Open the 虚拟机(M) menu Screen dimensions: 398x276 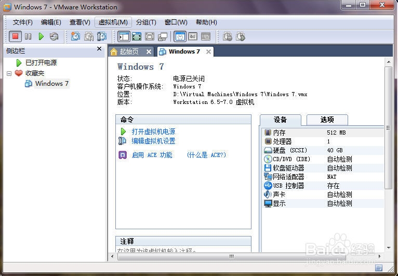click(113, 22)
